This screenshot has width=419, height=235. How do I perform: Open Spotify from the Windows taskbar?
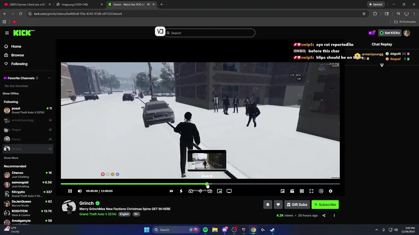click(205, 230)
